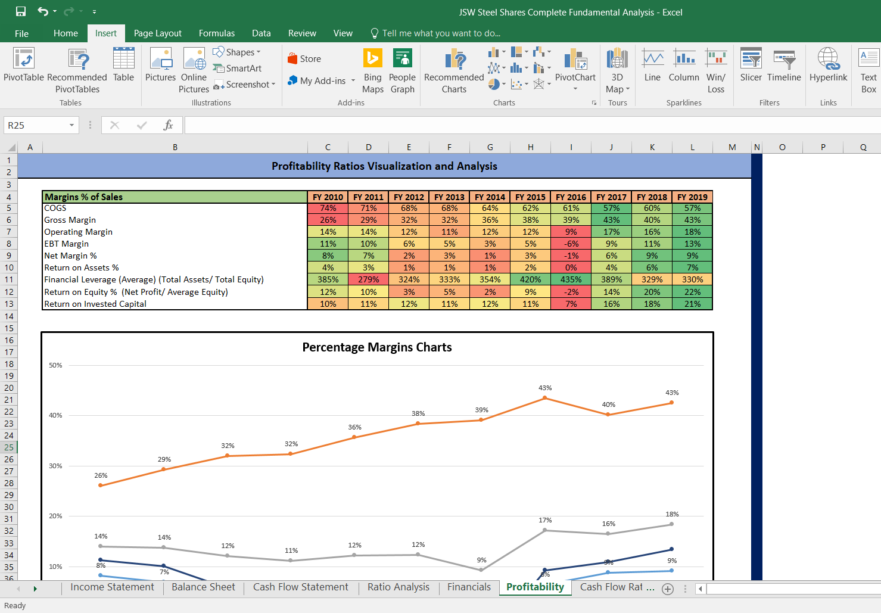Screen dimensions: 881x613
Task: Insert a Slicer filter
Action: pyautogui.click(x=751, y=64)
